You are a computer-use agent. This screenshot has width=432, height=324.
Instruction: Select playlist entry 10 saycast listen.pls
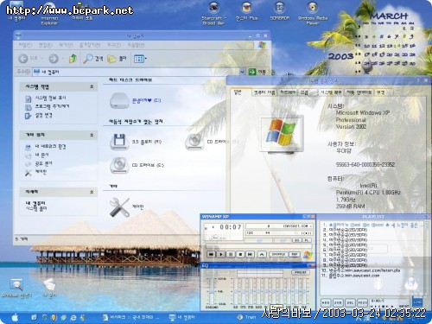tap(361, 270)
